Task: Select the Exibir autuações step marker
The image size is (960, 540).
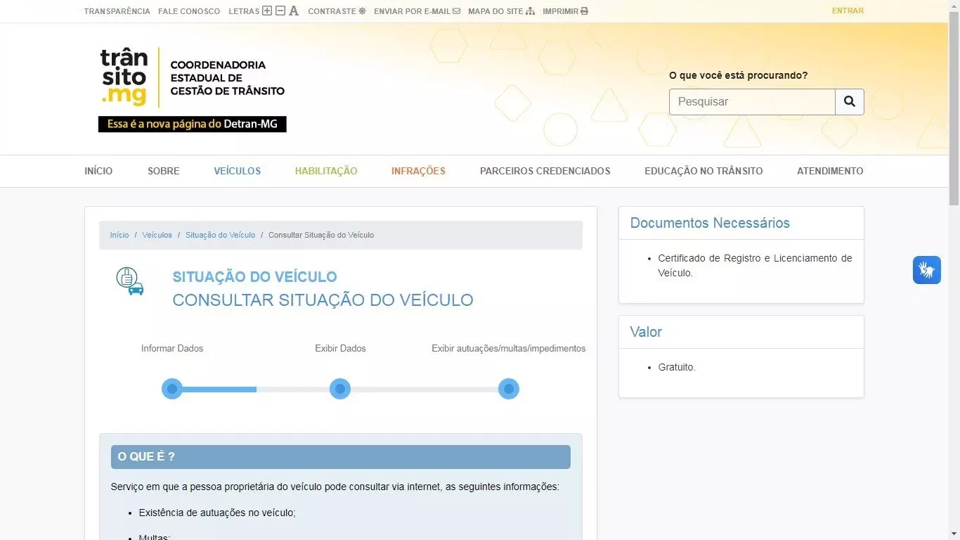Action: click(x=509, y=389)
